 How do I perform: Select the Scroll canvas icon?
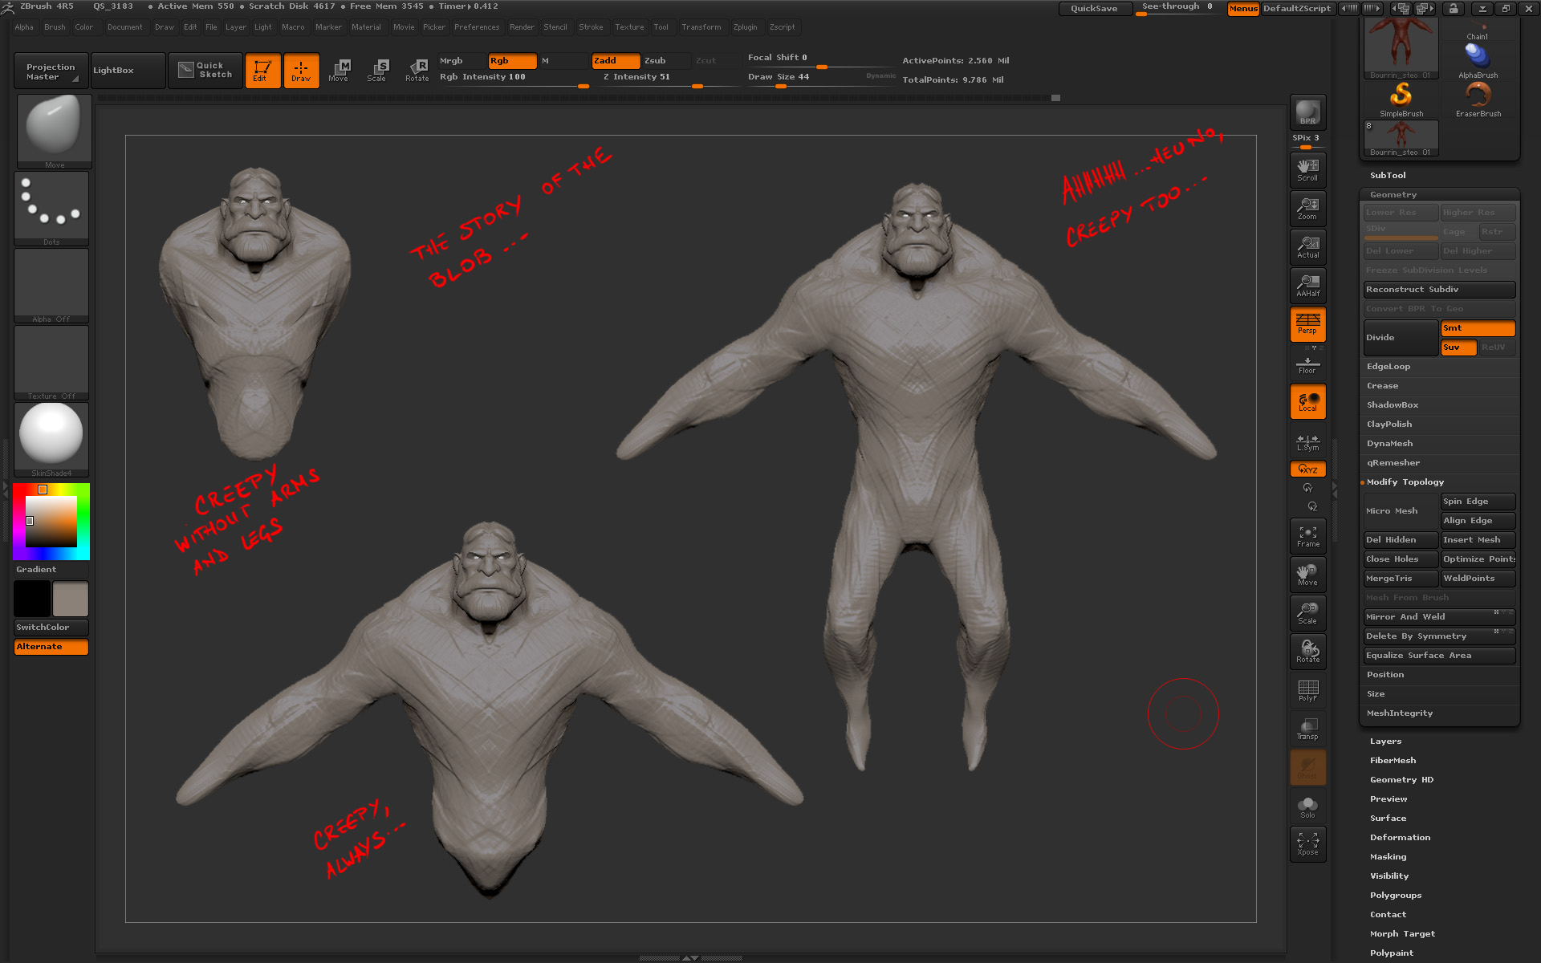point(1307,170)
